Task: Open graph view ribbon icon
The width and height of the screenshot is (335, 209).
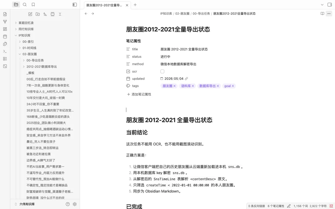Action: (5, 22)
